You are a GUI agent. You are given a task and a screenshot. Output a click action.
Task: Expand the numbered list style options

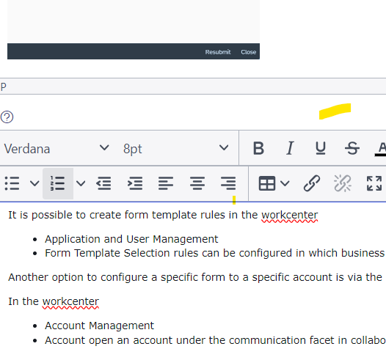click(81, 183)
